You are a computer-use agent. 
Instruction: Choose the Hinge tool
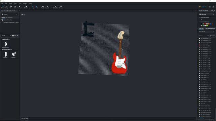click(7, 7)
